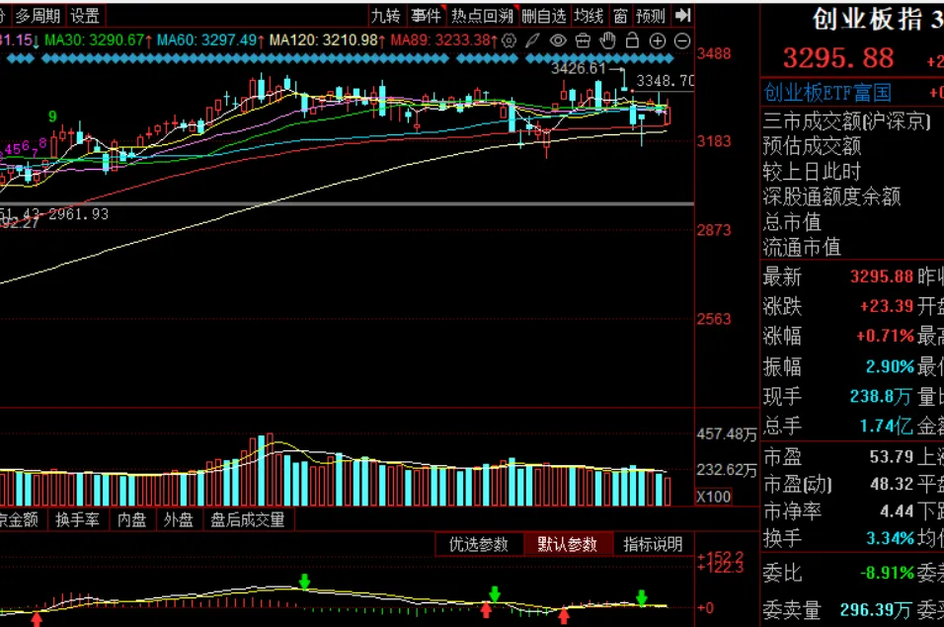Click the 市净率 4.44 value

coord(897,511)
